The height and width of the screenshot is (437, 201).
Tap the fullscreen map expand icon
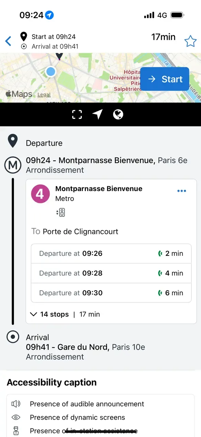point(77,114)
